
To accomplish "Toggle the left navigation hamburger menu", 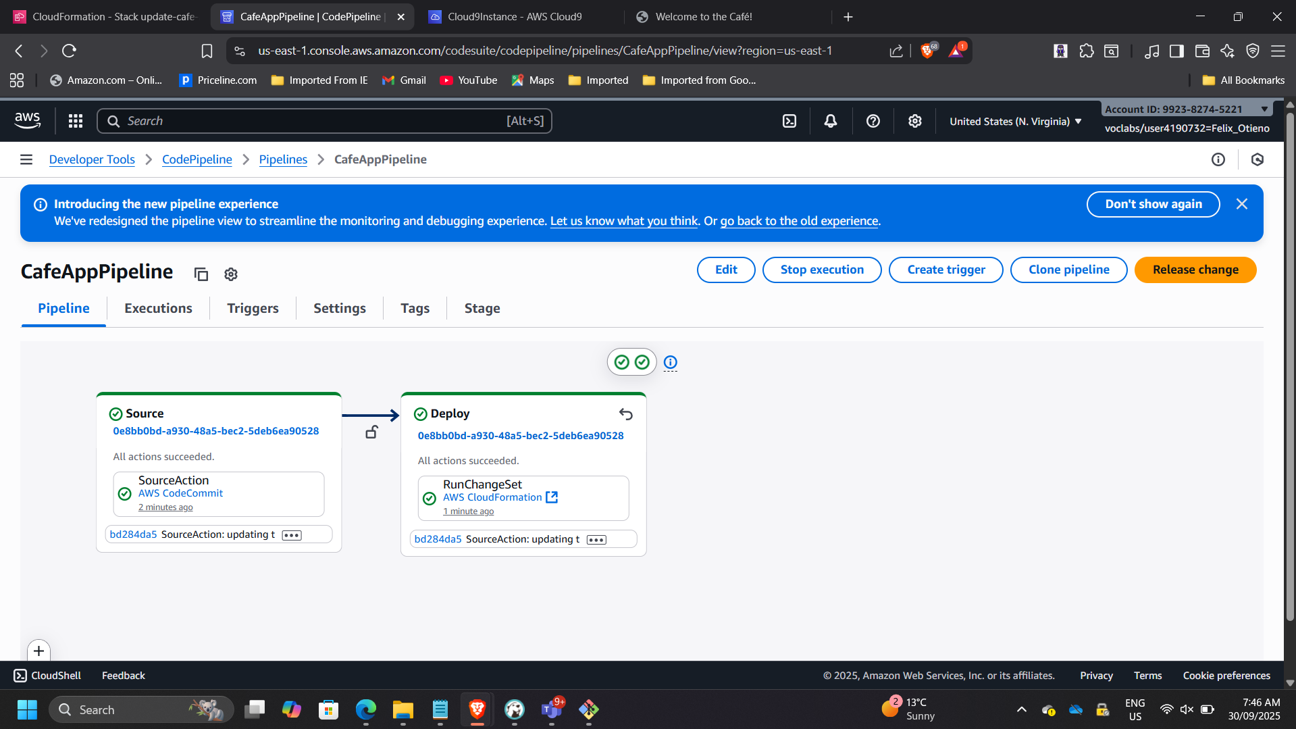I will click(x=26, y=159).
